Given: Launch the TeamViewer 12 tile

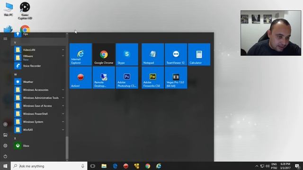Looking at the screenshot, I should click(x=176, y=54).
